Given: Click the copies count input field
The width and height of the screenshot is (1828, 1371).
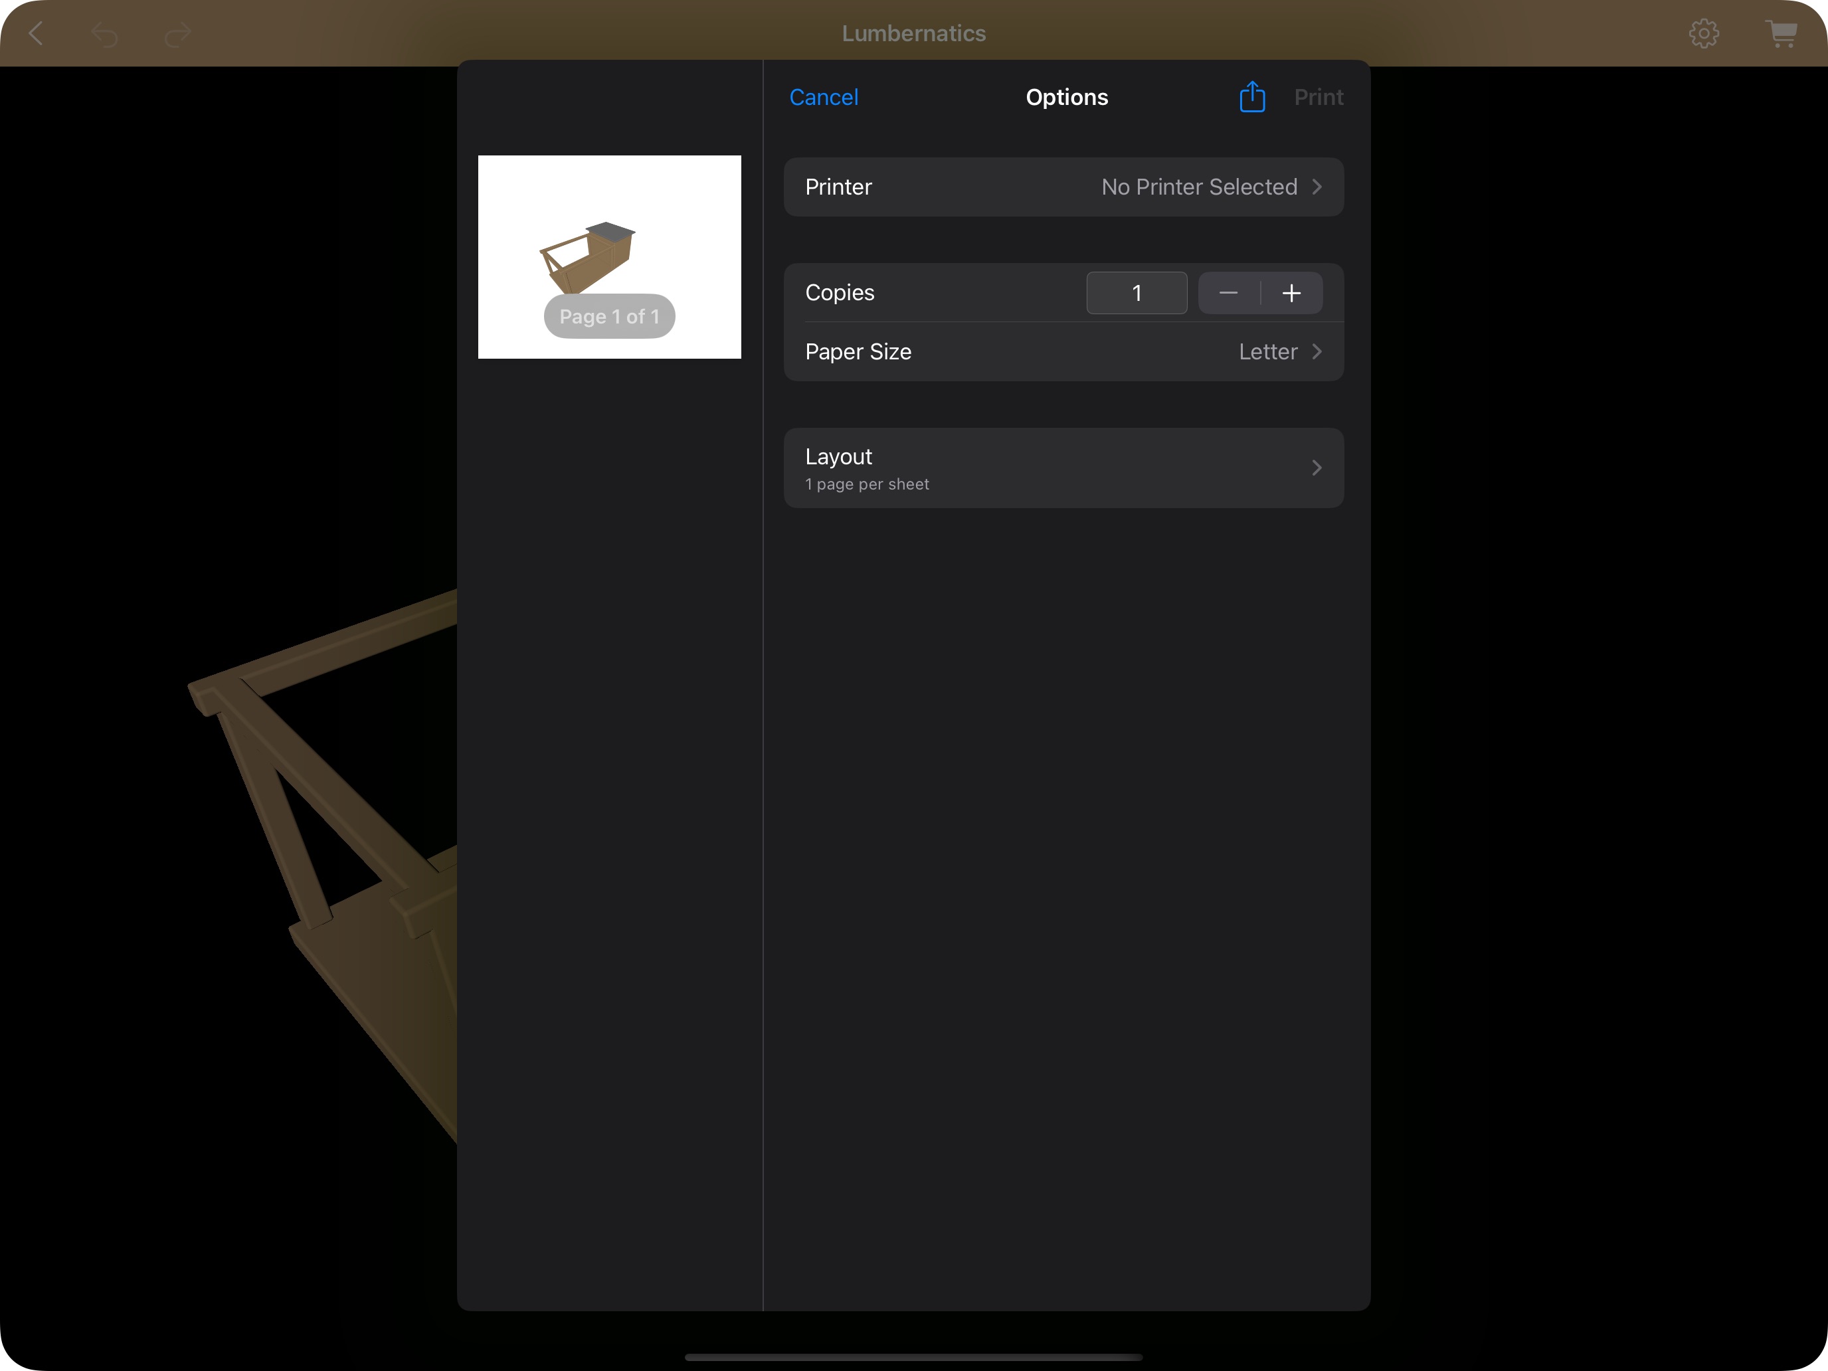Looking at the screenshot, I should [1137, 292].
